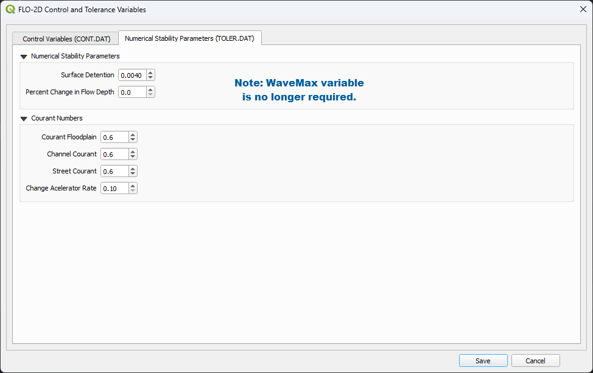This screenshot has height=373, width=593.
Task: Cancel the dialog changes
Action: [x=535, y=361]
